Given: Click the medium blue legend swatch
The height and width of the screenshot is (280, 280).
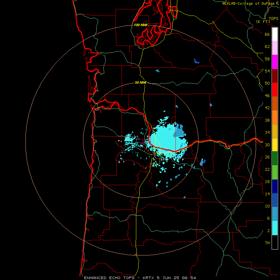Looking at the screenshot, I should (275, 200).
